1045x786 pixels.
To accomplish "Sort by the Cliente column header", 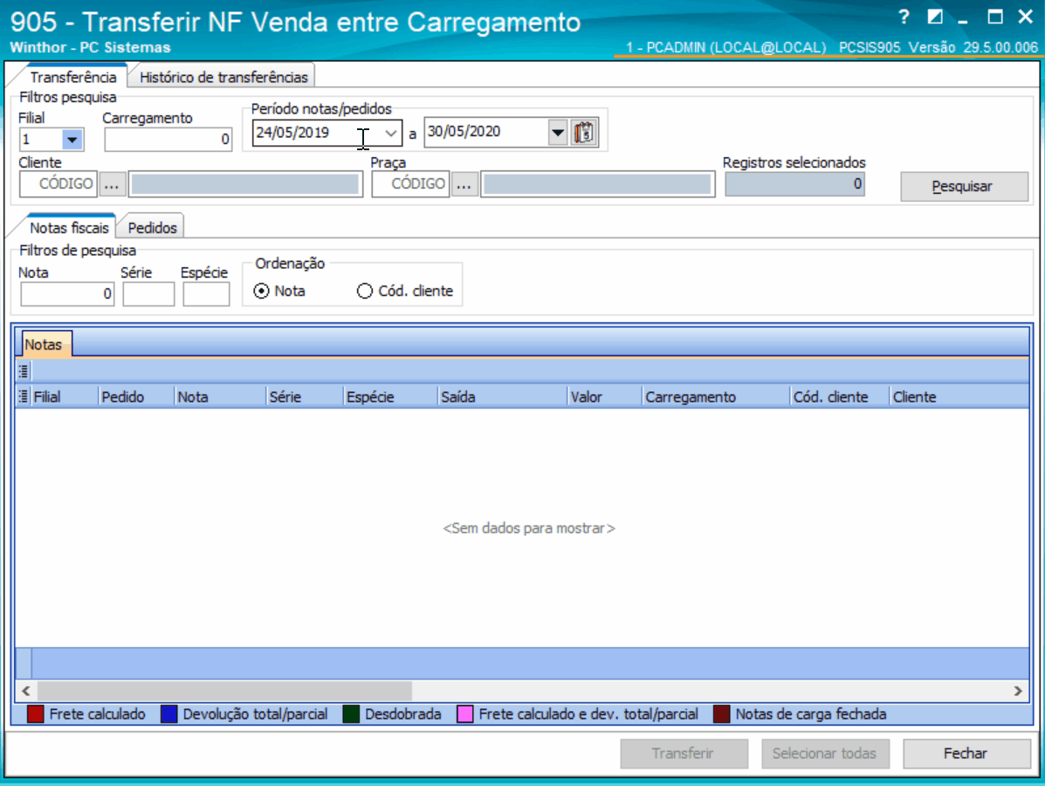I will [x=959, y=396].
